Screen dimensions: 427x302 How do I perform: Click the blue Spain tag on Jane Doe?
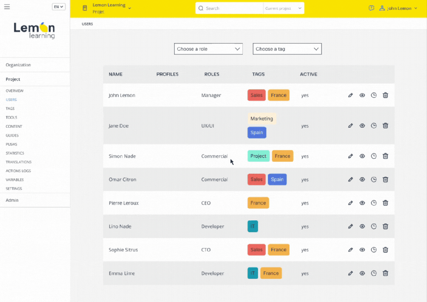tap(257, 132)
